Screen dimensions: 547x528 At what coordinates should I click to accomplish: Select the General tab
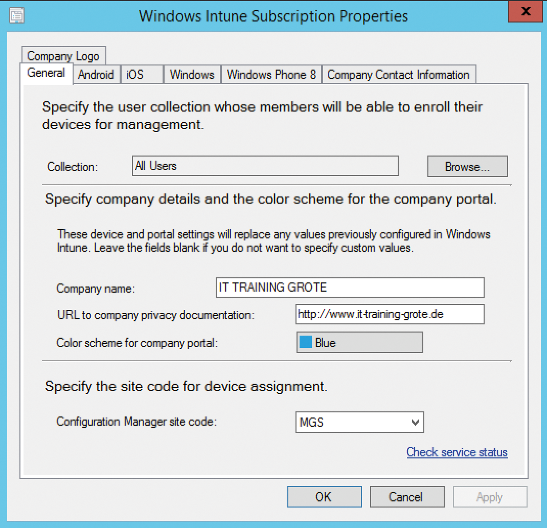click(45, 74)
